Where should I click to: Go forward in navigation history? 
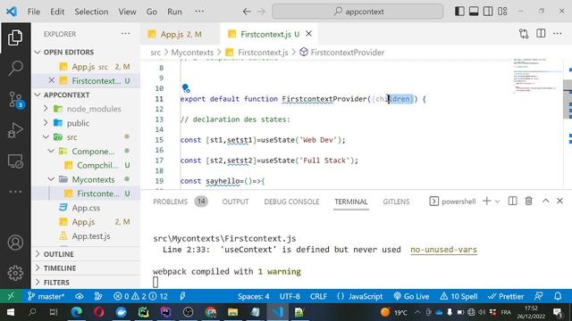261,12
